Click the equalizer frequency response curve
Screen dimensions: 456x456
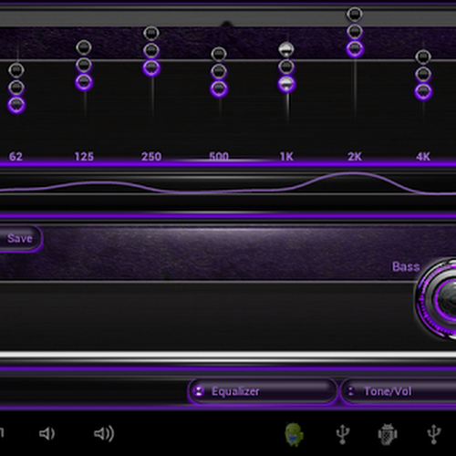pos(228,183)
